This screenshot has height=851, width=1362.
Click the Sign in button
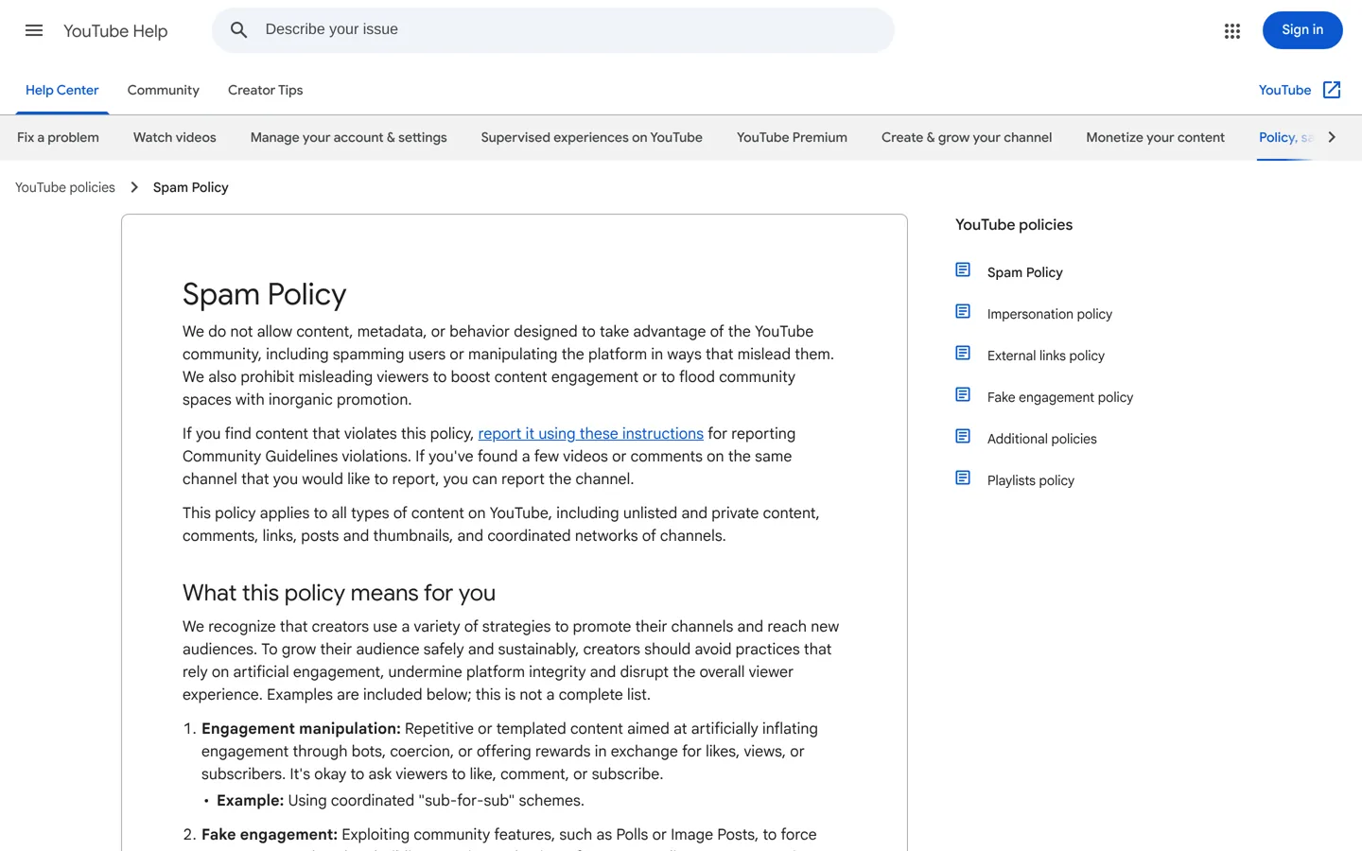click(x=1302, y=30)
